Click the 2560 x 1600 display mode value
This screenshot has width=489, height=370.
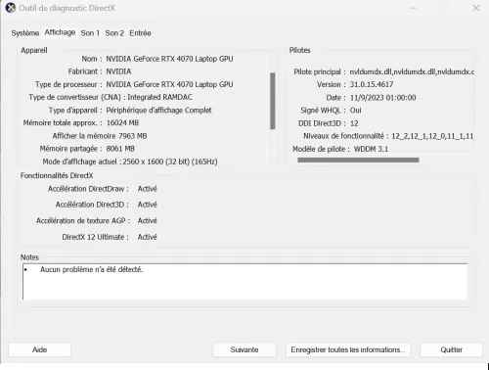(x=170, y=162)
